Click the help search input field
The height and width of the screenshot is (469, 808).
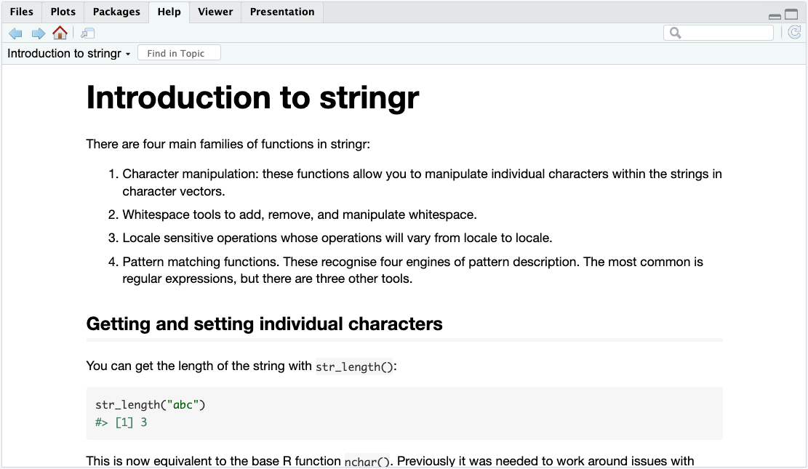719,33
